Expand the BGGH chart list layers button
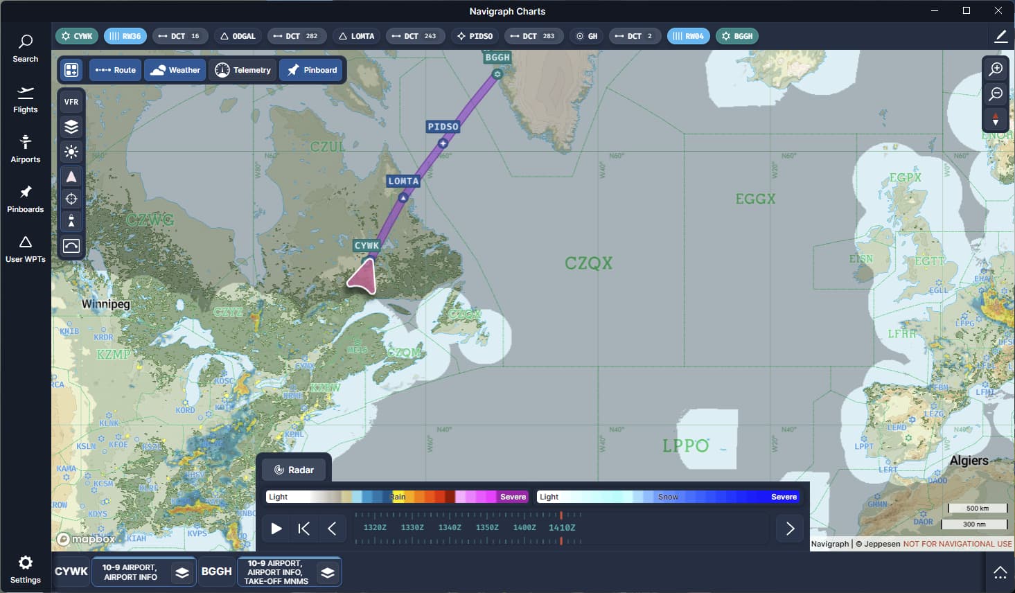This screenshot has height=593, width=1015. pyautogui.click(x=328, y=572)
